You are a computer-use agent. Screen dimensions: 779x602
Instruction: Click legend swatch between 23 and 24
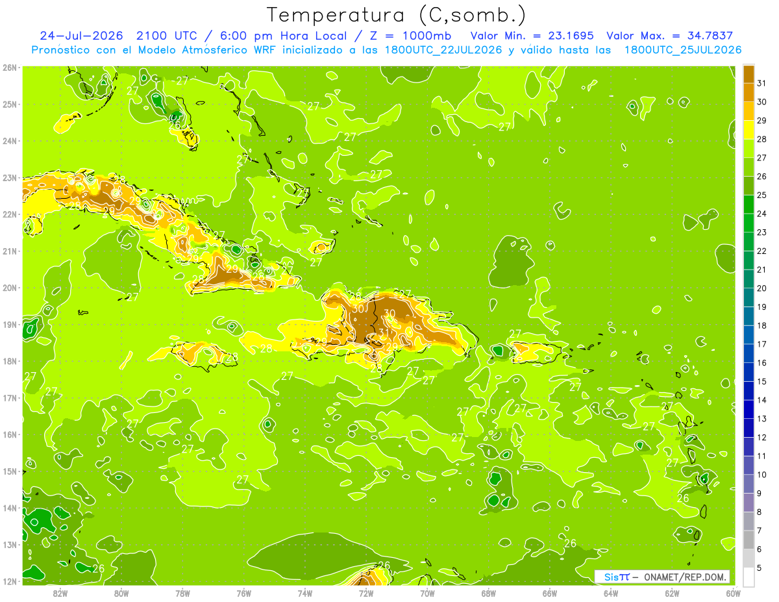click(748, 223)
